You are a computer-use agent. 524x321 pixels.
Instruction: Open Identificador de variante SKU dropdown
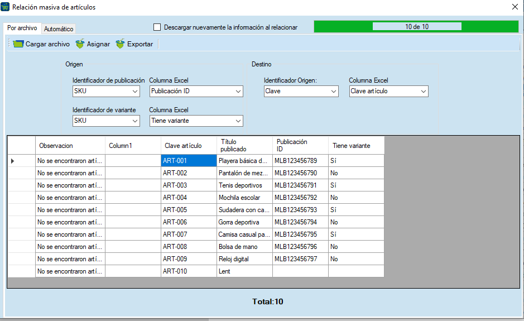[x=106, y=121]
